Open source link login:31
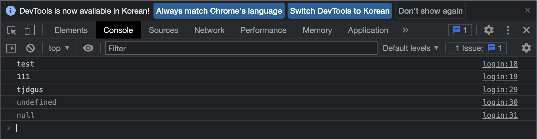This screenshot has width=537, height=139. coord(500,115)
